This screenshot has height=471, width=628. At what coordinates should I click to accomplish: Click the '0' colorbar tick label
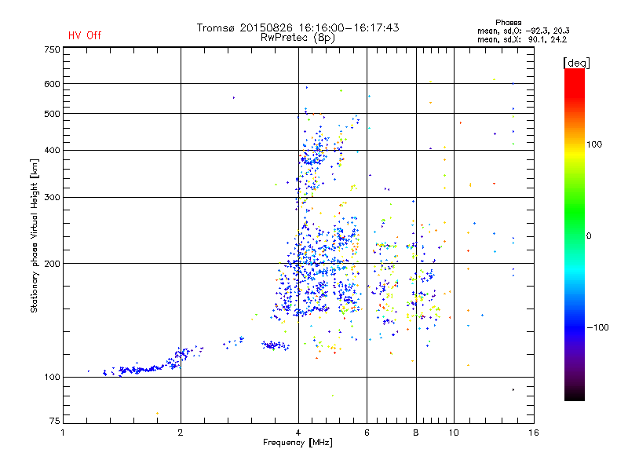pos(589,236)
